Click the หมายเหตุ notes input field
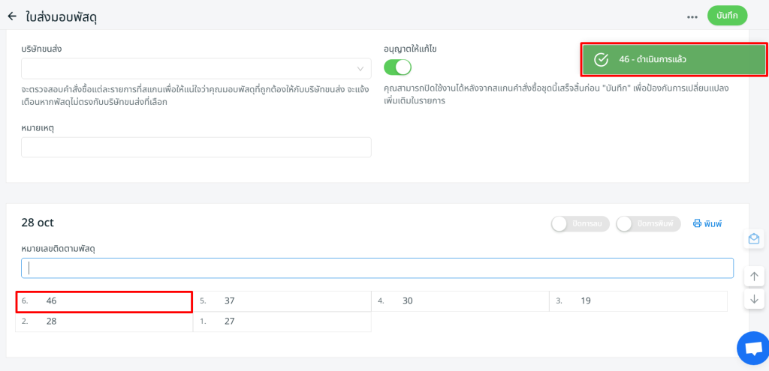Screen dimensions: 769x371 click(196, 147)
